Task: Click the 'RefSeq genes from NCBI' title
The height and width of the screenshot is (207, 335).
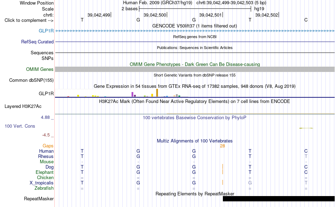Action: pos(195,37)
